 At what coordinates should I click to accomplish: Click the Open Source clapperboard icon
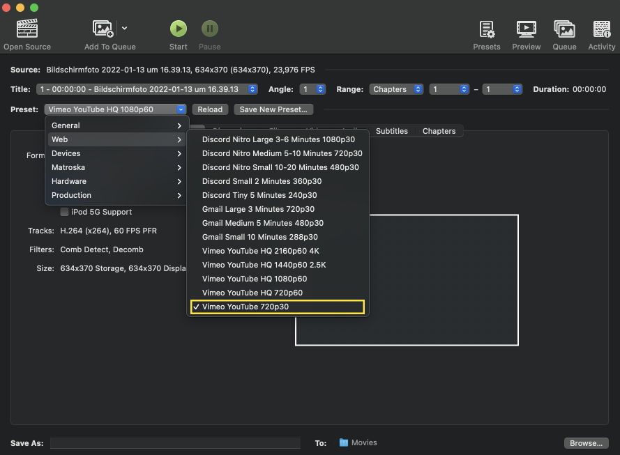tap(27, 29)
